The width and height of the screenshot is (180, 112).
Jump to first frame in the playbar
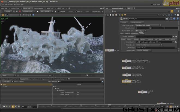point(4,107)
